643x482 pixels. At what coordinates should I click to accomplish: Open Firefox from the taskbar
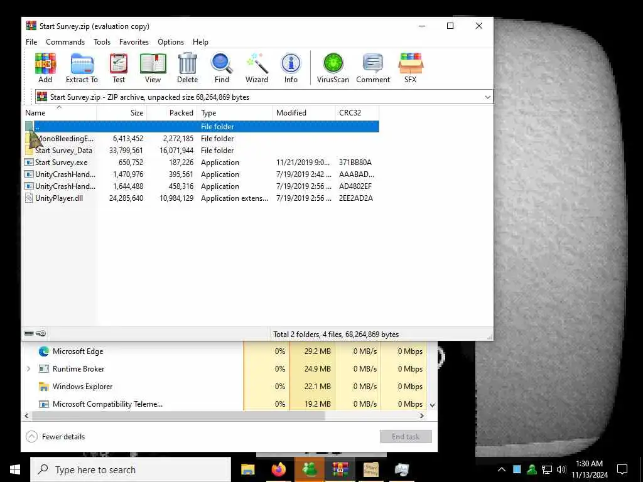[x=278, y=469]
